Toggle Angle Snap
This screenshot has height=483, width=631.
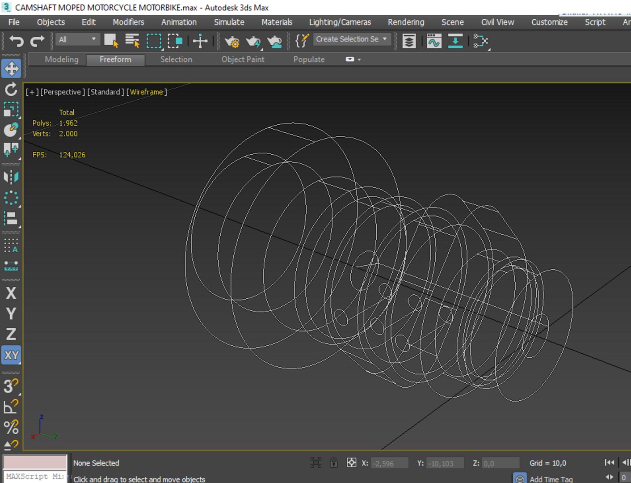click(x=11, y=406)
